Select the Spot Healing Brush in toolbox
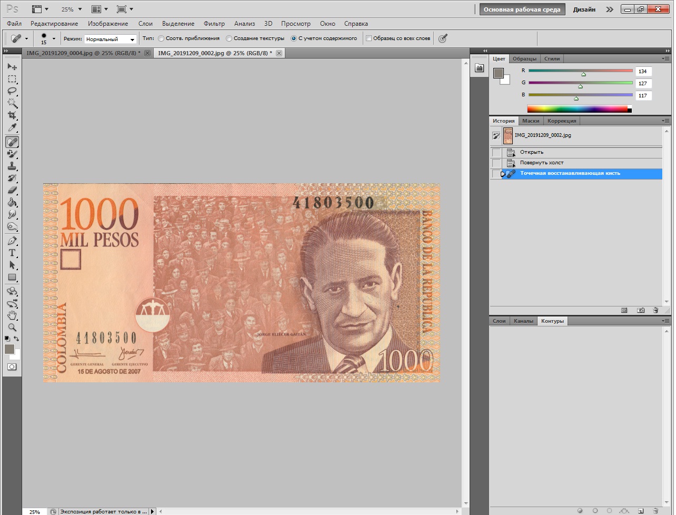 point(12,142)
